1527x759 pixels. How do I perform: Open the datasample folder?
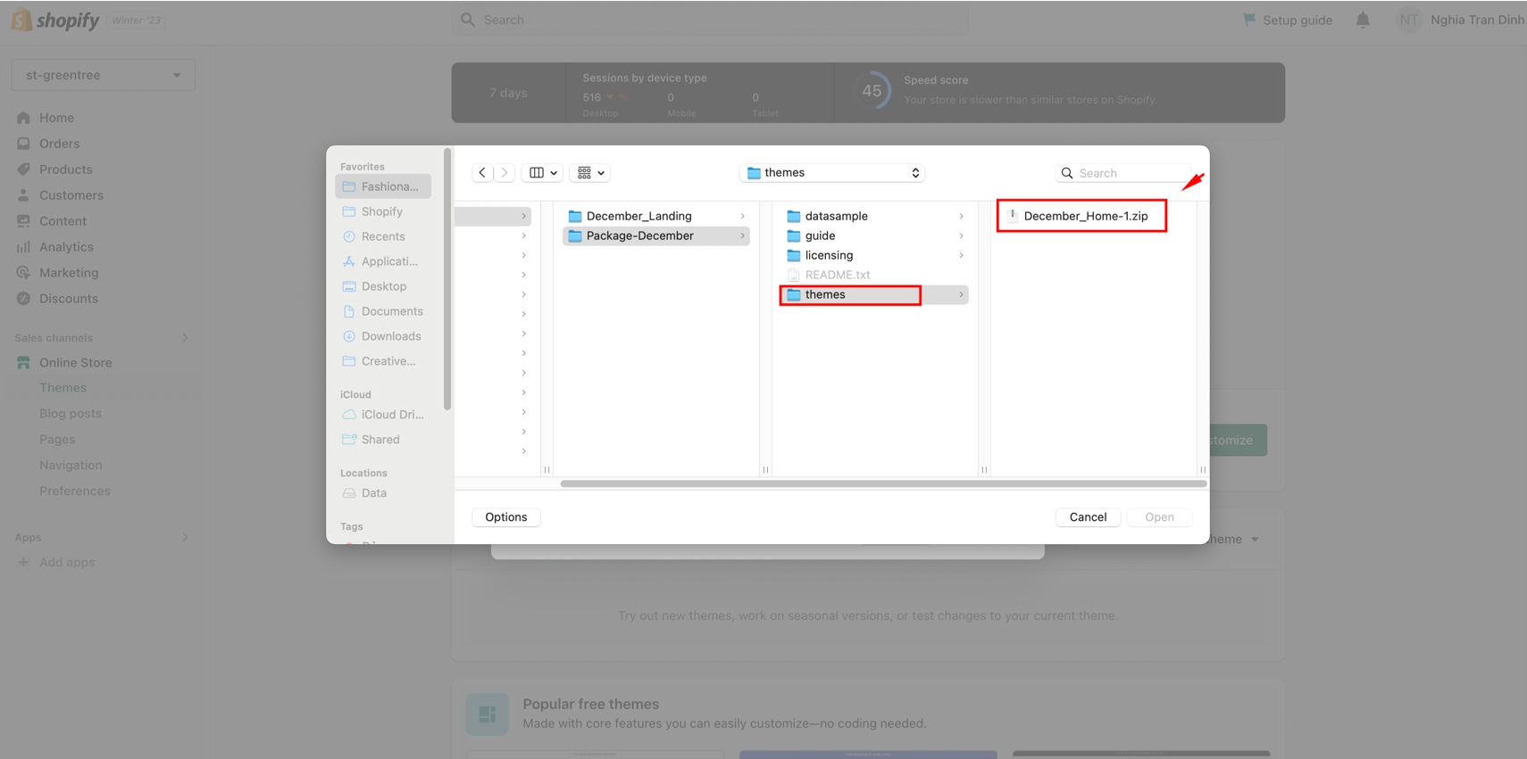coord(836,216)
